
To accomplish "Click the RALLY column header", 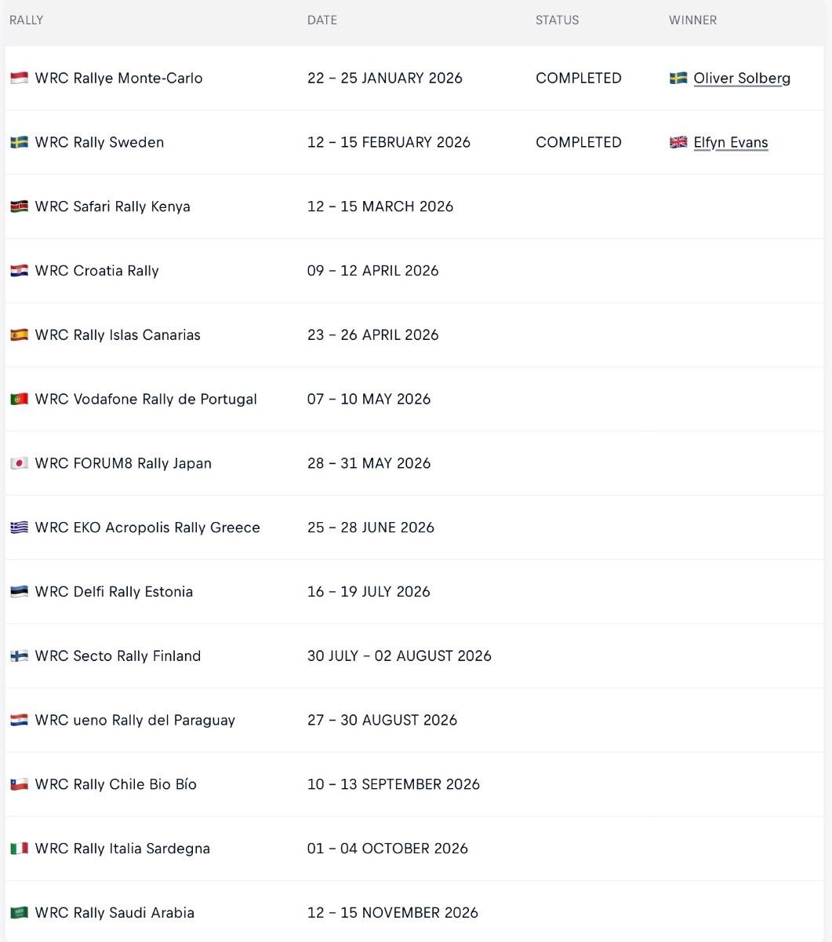I will tap(26, 20).
